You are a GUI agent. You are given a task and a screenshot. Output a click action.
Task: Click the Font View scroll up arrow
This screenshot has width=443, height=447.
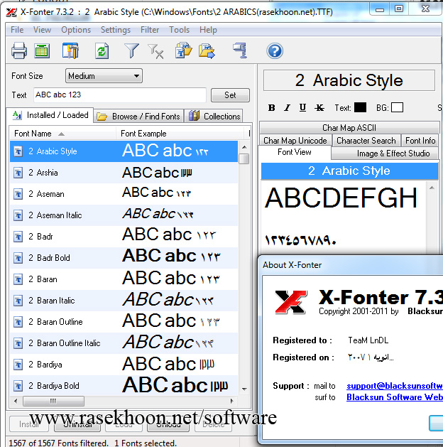432,188
